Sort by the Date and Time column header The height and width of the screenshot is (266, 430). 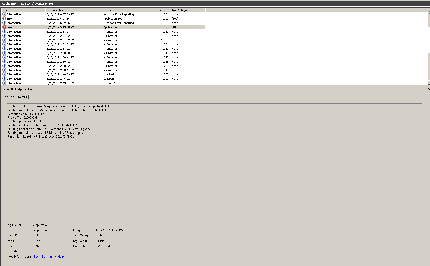(x=74, y=10)
